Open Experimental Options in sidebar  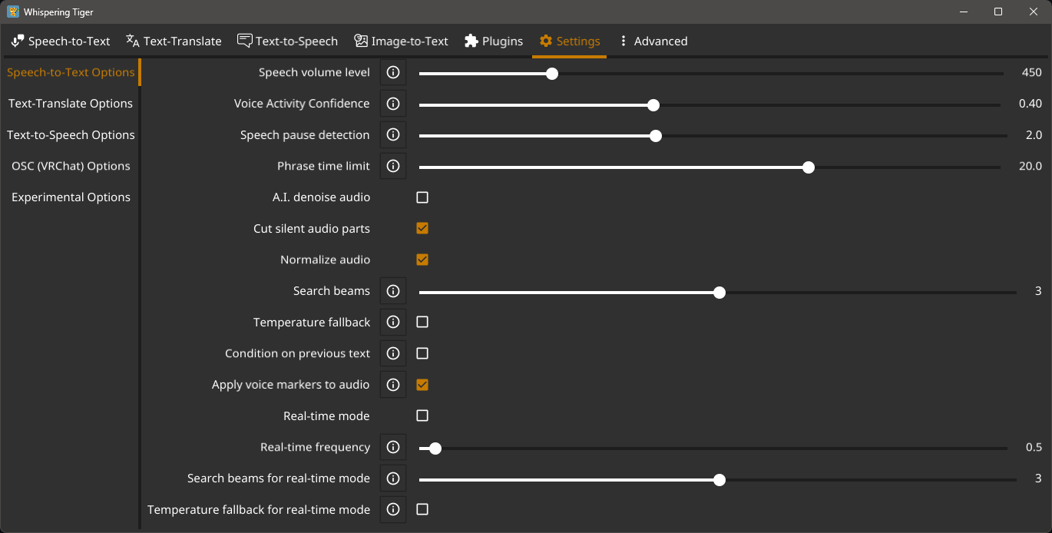tap(71, 197)
